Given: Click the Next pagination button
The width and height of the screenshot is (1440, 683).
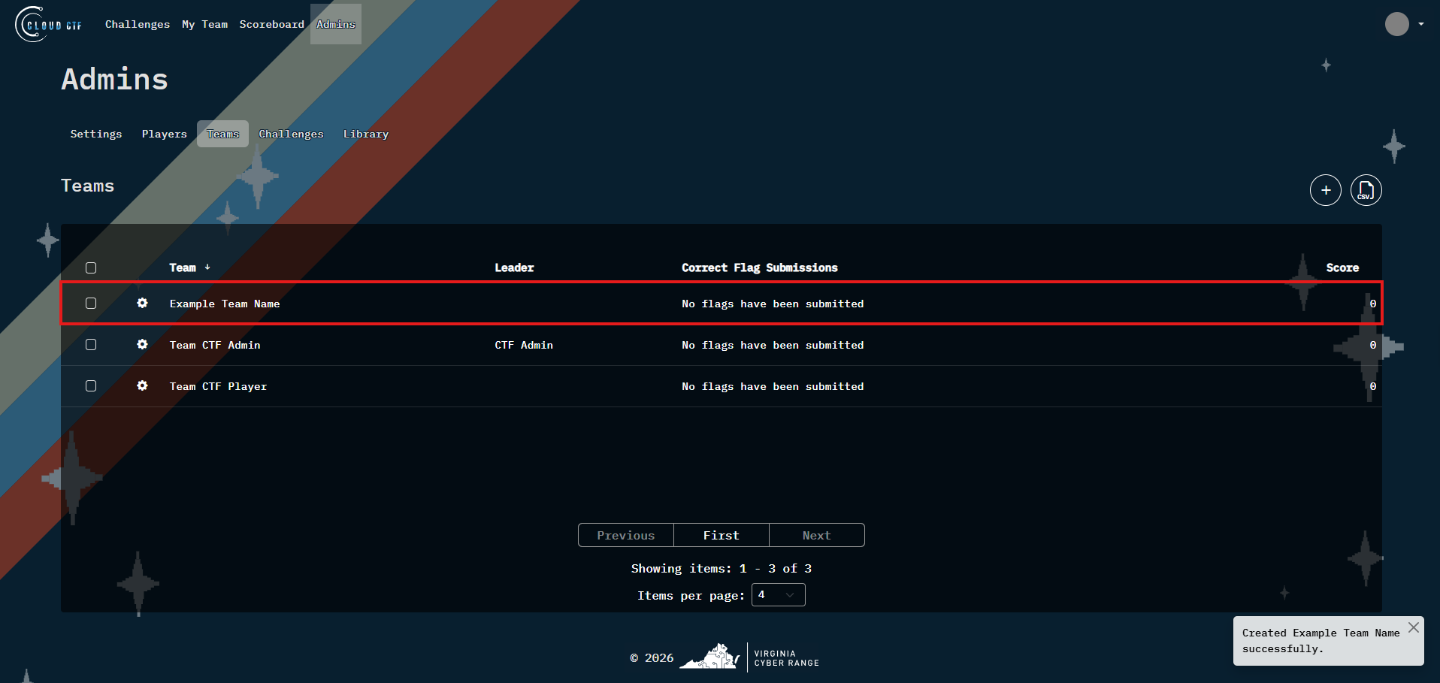Looking at the screenshot, I should pyautogui.click(x=816, y=535).
